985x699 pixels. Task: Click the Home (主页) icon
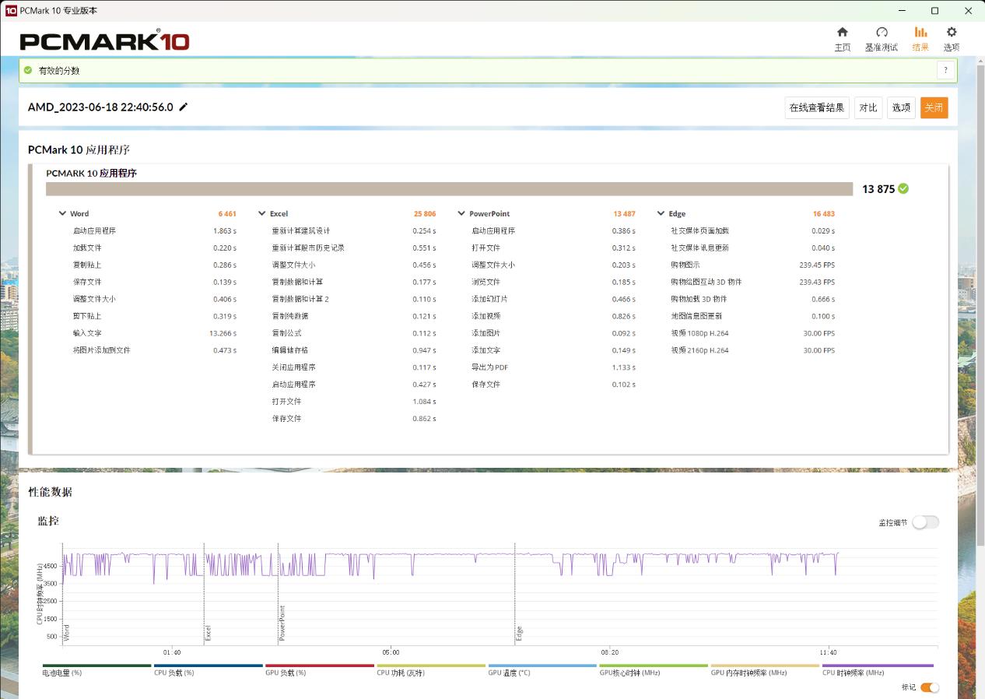pyautogui.click(x=842, y=33)
